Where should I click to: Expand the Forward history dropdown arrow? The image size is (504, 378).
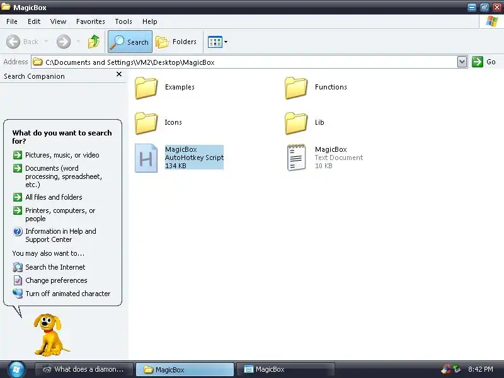[78, 42]
